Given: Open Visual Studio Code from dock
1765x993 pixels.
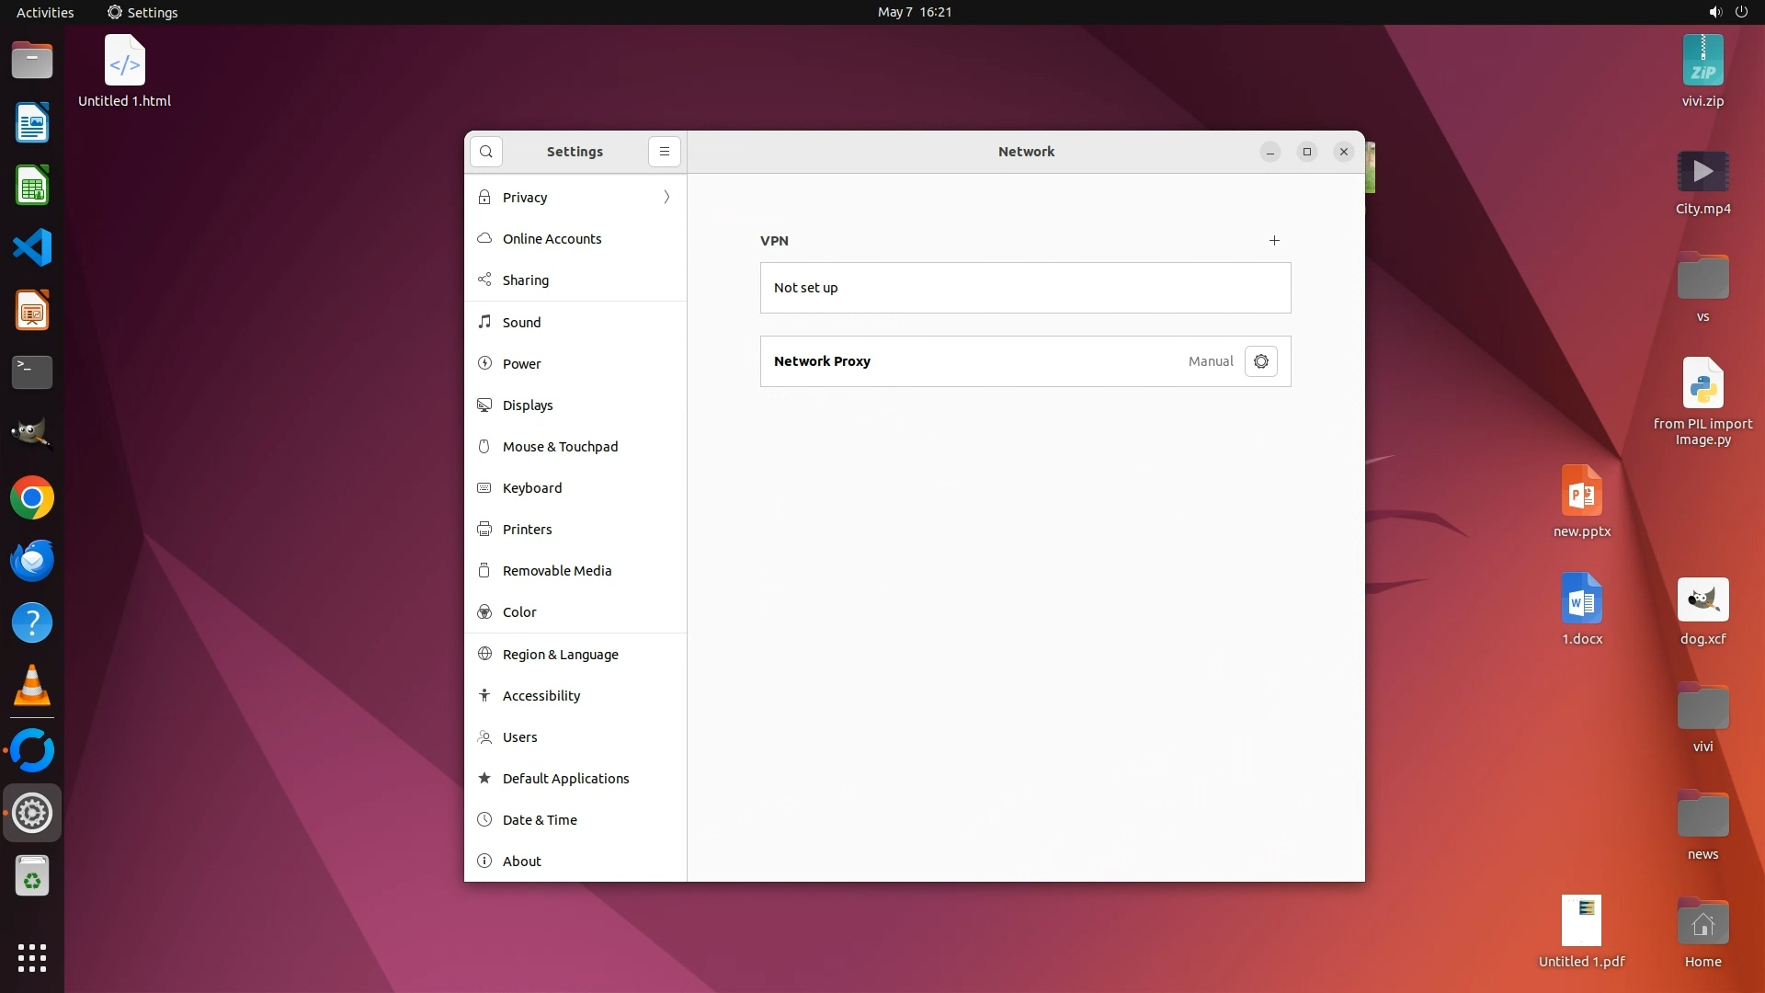Looking at the screenshot, I should point(32,248).
